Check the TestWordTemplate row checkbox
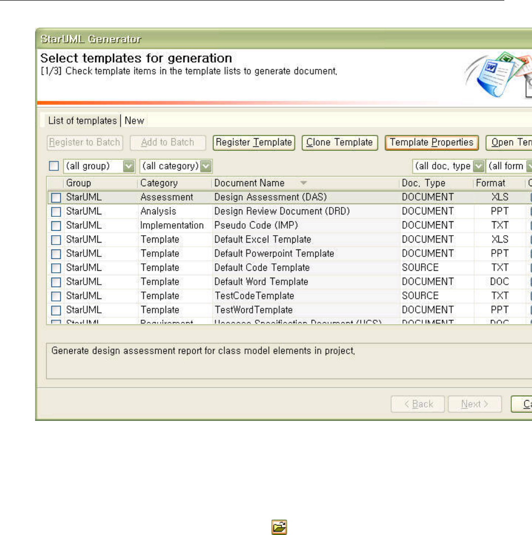532x535 pixels. [56, 310]
